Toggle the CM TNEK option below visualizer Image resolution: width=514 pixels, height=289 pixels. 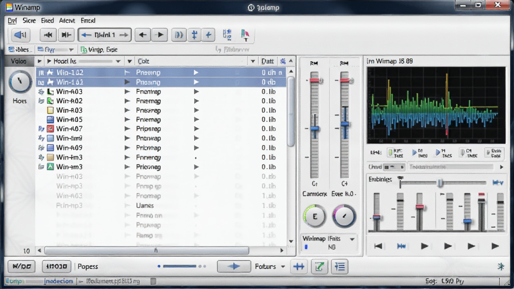click(468, 153)
